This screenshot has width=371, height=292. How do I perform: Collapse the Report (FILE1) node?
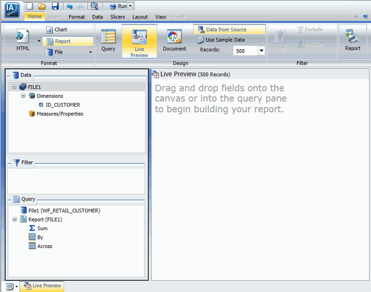coord(15,219)
